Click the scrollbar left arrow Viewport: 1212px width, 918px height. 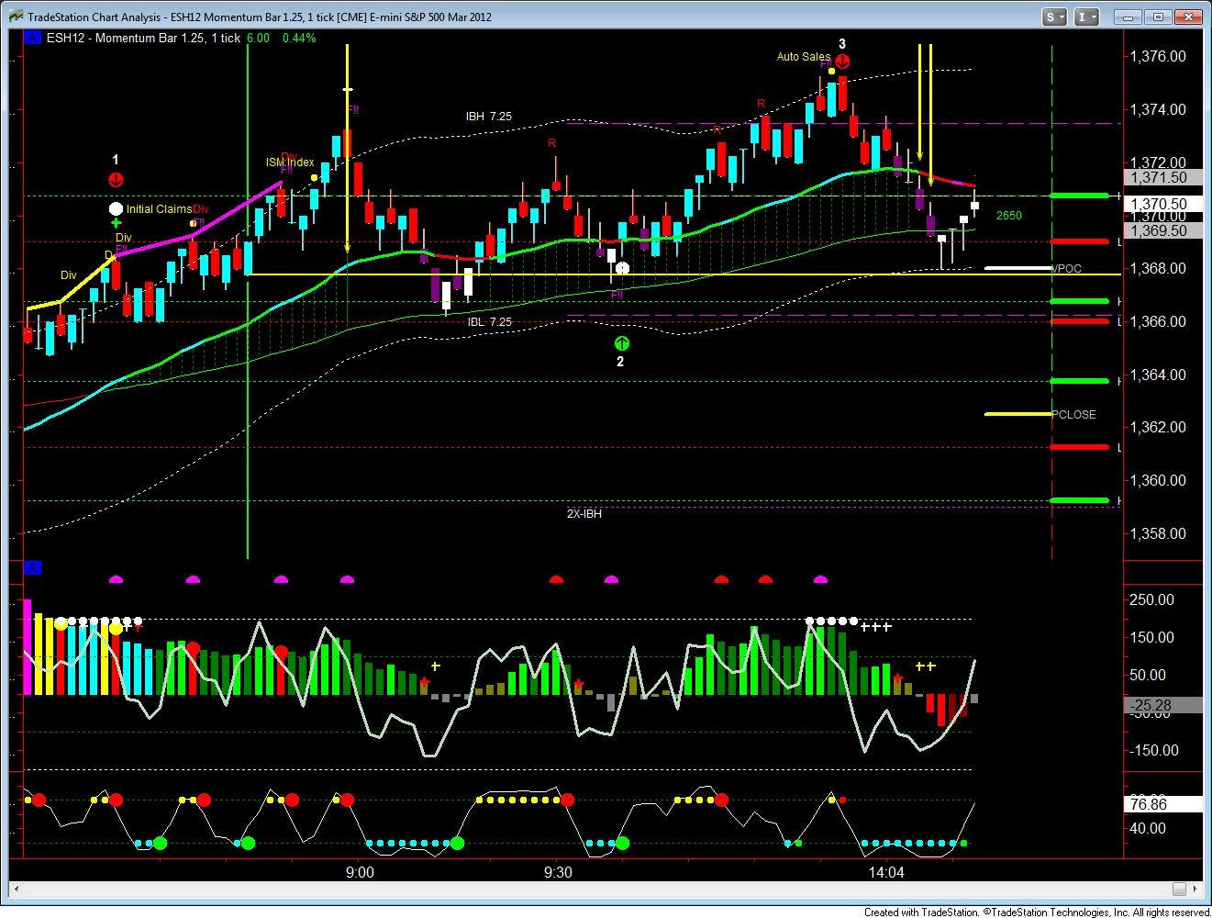coord(17,890)
